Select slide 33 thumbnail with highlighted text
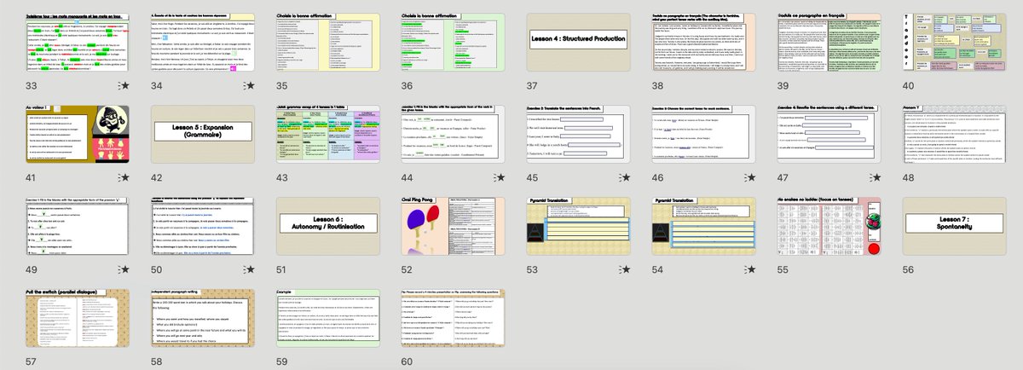Screen dimensions: 1023x370 pyautogui.click(x=78, y=43)
